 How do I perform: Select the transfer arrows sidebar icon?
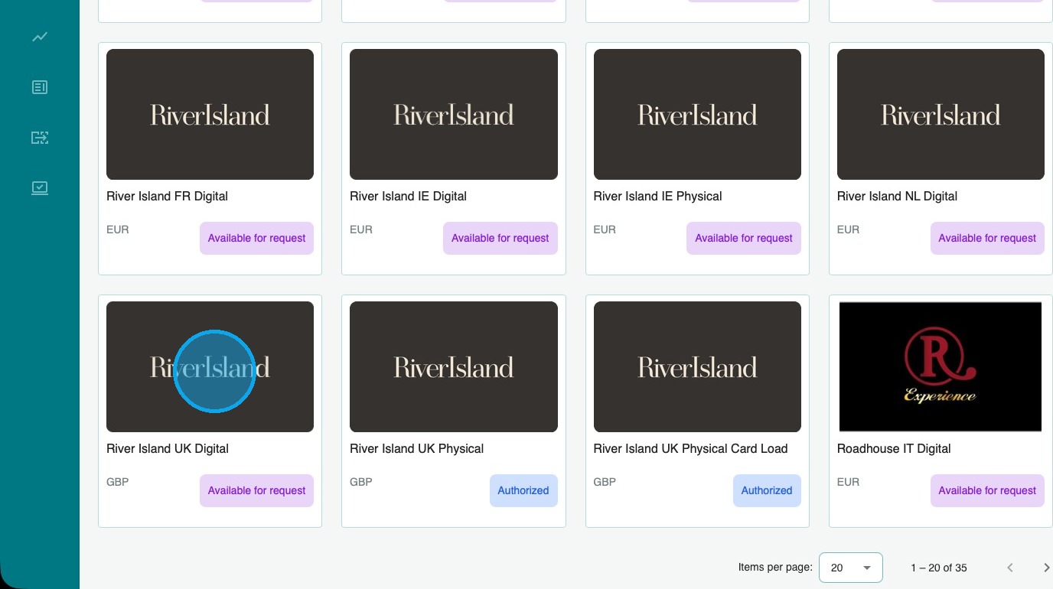coord(40,138)
